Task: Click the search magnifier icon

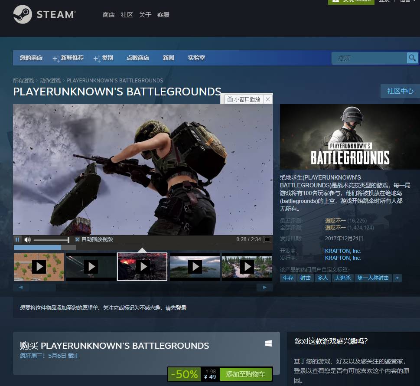Action: 412,58
